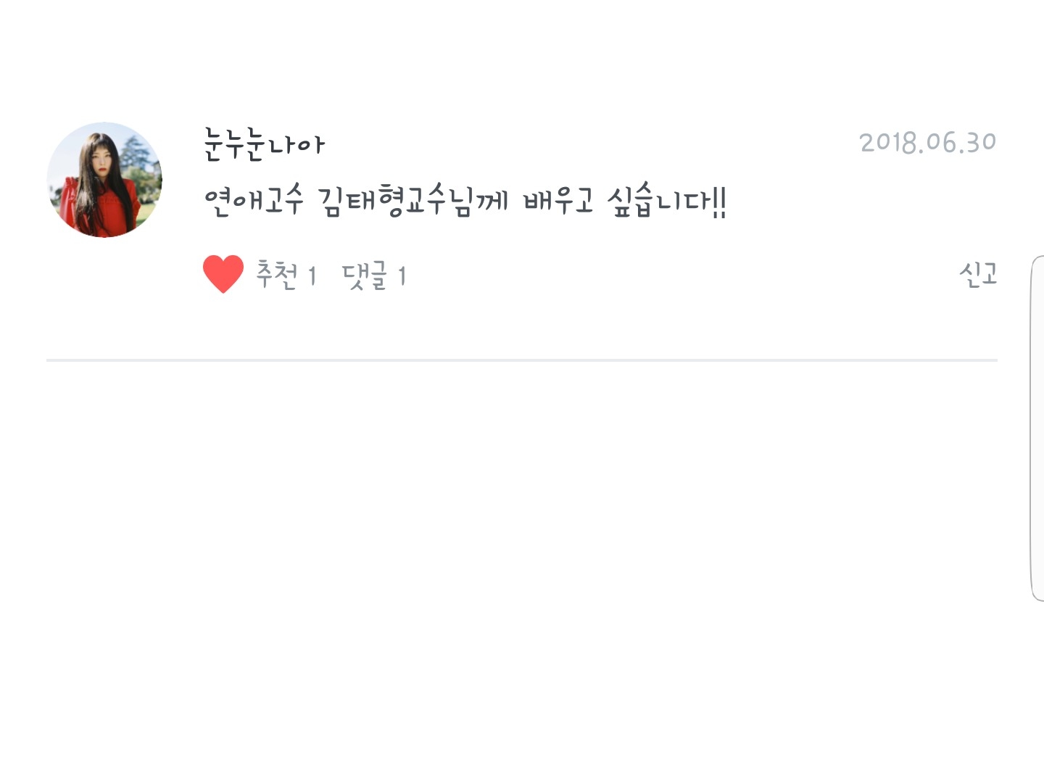Open the 댓글 1 replies
This screenshot has height=783, width=1044.
pyautogui.click(x=374, y=275)
